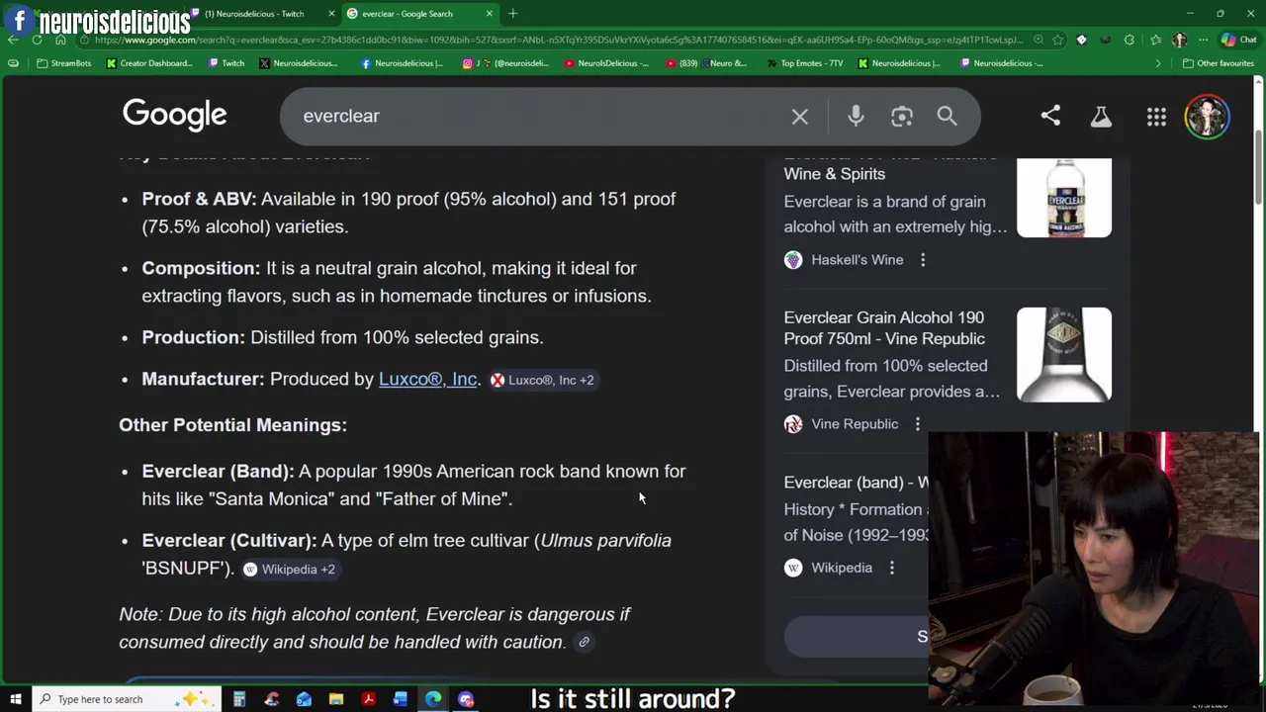The height and width of the screenshot is (712, 1266).
Task: Open the StreamBots bookmark
Action: [63, 63]
